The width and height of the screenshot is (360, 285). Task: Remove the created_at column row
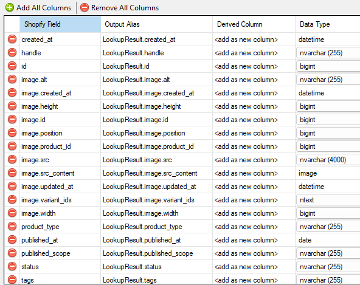pyautogui.click(x=12, y=39)
